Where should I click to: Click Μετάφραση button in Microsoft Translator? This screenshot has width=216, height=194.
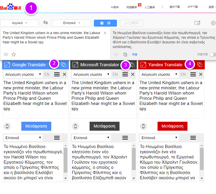[x=105, y=126]
